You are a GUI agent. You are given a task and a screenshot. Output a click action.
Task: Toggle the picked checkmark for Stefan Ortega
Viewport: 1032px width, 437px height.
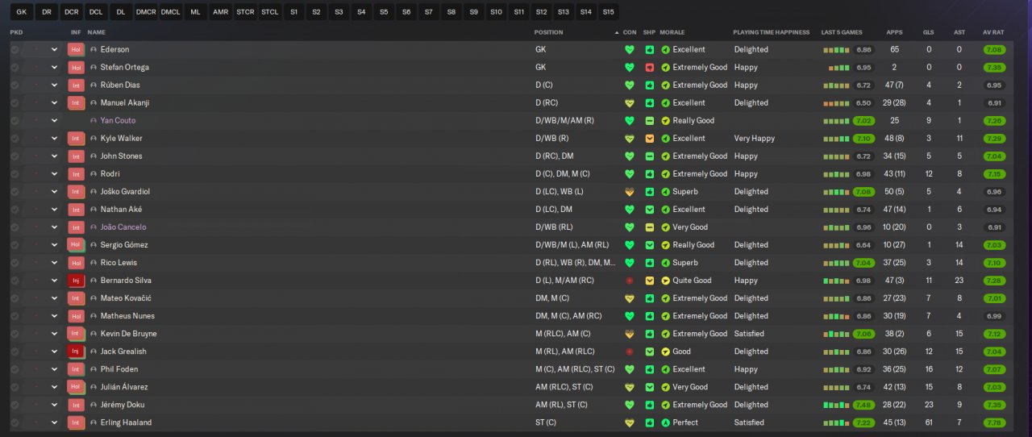coord(15,67)
